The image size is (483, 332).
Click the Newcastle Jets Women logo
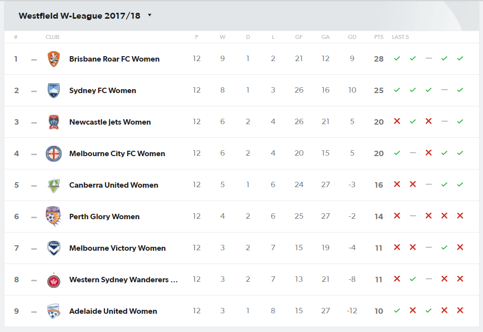[x=54, y=122]
